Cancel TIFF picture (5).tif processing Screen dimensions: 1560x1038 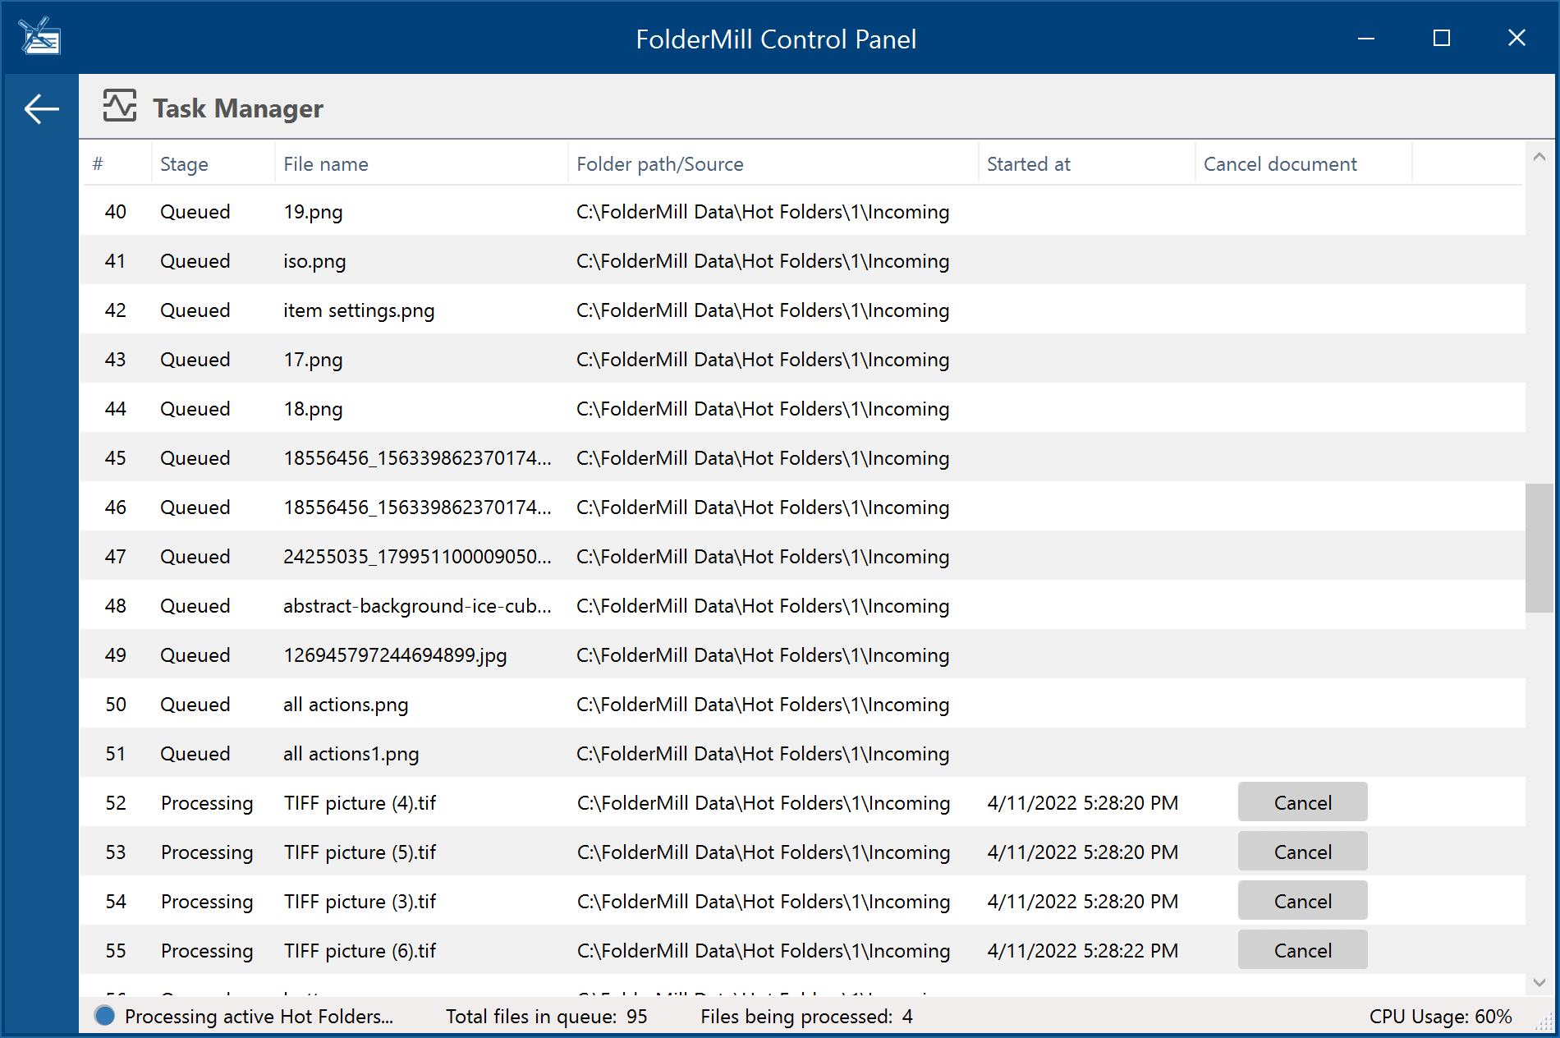click(x=1302, y=852)
